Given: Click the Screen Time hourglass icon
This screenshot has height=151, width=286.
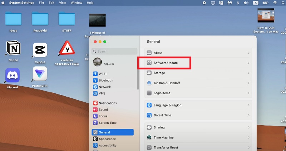Looking at the screenshot, I should pyautogui.click(x=95, y=123).
